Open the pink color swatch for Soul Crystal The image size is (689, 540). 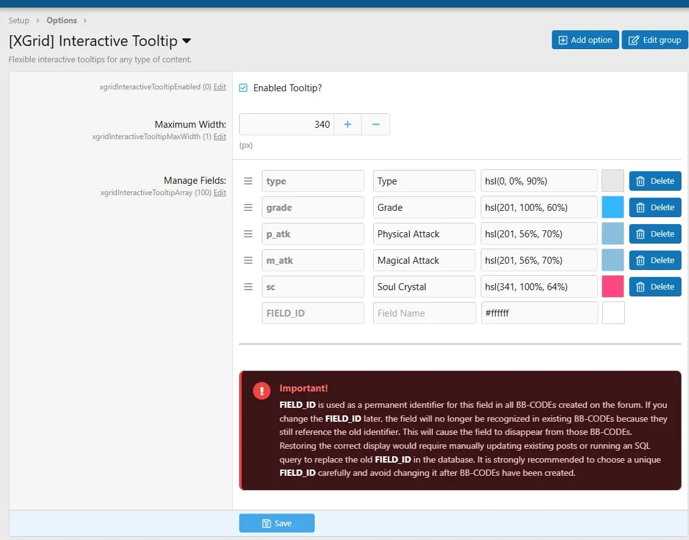(612, 286)
